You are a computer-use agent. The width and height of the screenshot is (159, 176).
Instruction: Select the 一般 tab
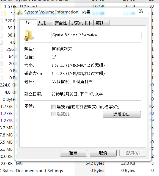[28, 23]
